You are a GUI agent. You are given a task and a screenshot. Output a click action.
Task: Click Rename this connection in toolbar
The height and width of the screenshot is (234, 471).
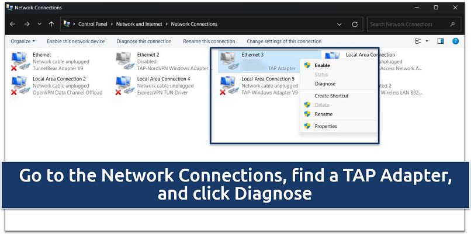[x=209, y=41]
